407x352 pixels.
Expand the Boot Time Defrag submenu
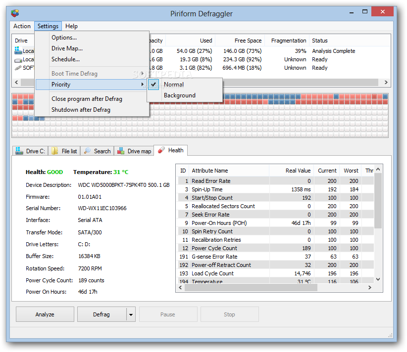click(92, 74)
